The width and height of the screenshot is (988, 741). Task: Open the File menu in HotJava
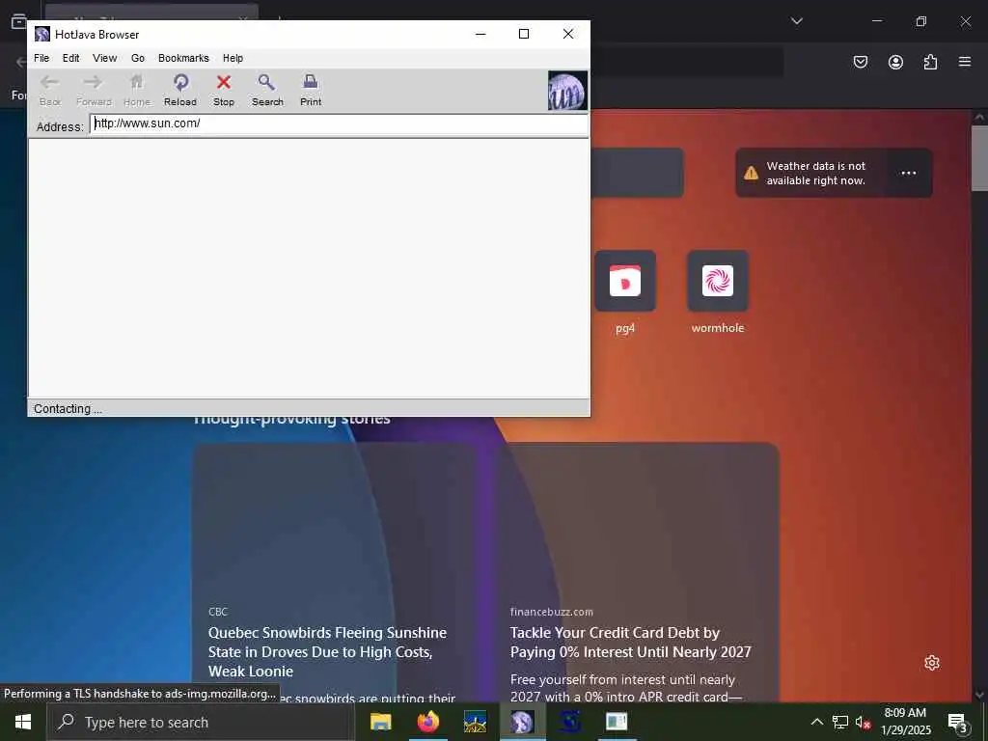(41, 58)
